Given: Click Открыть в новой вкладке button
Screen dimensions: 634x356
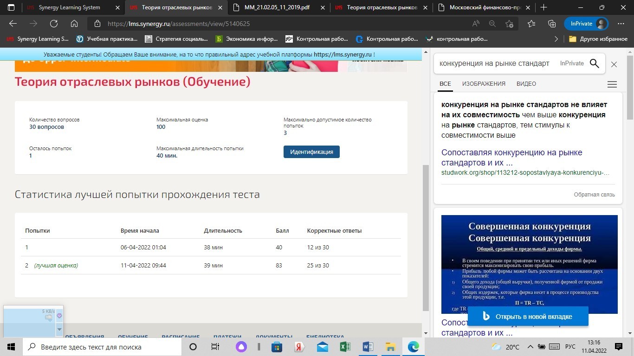Looking at the screenshot, I should coord(528,317).
